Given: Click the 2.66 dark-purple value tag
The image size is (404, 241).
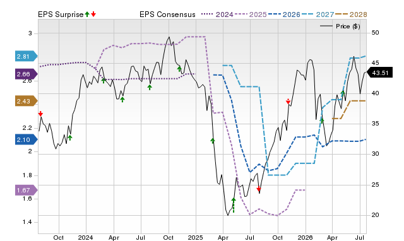Looking at the screenshot, I should 27,74.
